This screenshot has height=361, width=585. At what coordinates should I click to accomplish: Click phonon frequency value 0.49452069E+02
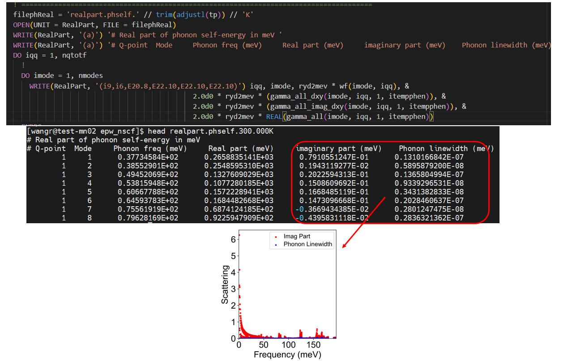point(148,174)
